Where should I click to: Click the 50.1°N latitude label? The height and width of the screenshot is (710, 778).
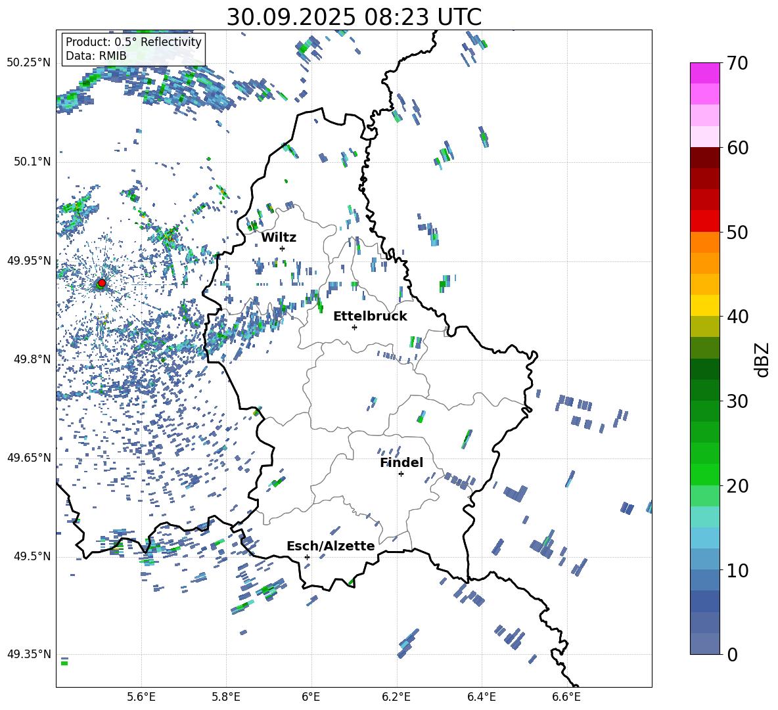coord(32,162)
